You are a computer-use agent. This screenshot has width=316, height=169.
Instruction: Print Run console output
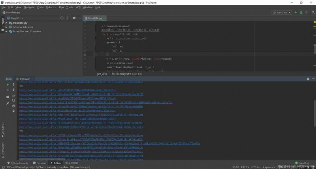(x=13, y=106)
